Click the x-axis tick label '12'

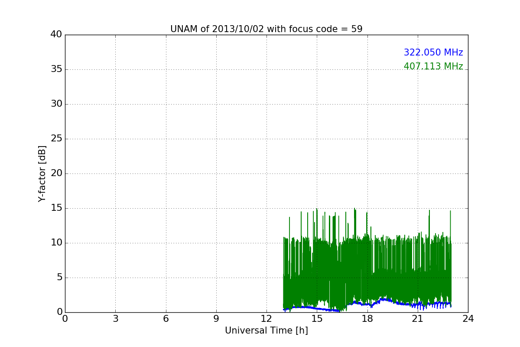pyautogui.click(x=266, y=319)
